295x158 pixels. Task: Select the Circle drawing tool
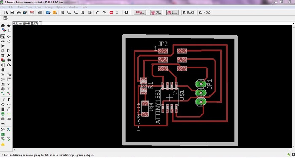click(3, 104)
